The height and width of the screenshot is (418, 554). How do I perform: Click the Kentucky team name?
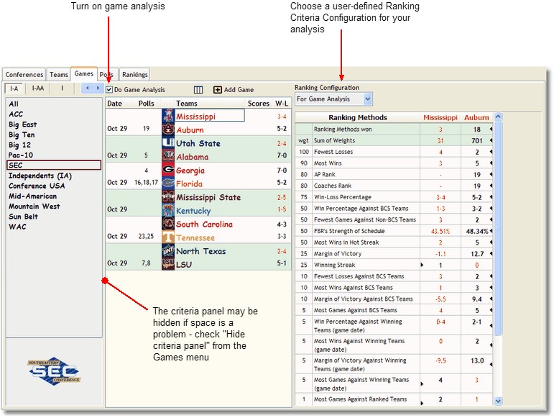(193, 211)
